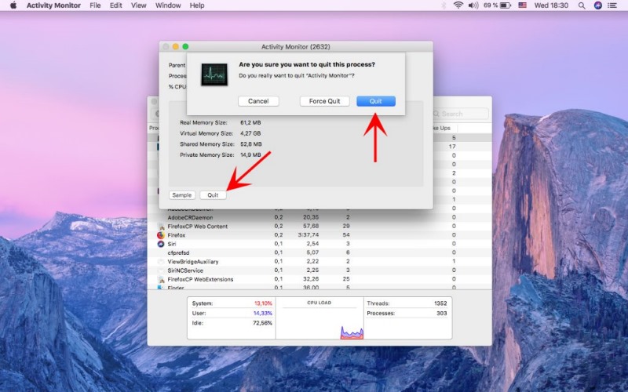
Task: Click the Siri icon in process list
Action: 161,244
